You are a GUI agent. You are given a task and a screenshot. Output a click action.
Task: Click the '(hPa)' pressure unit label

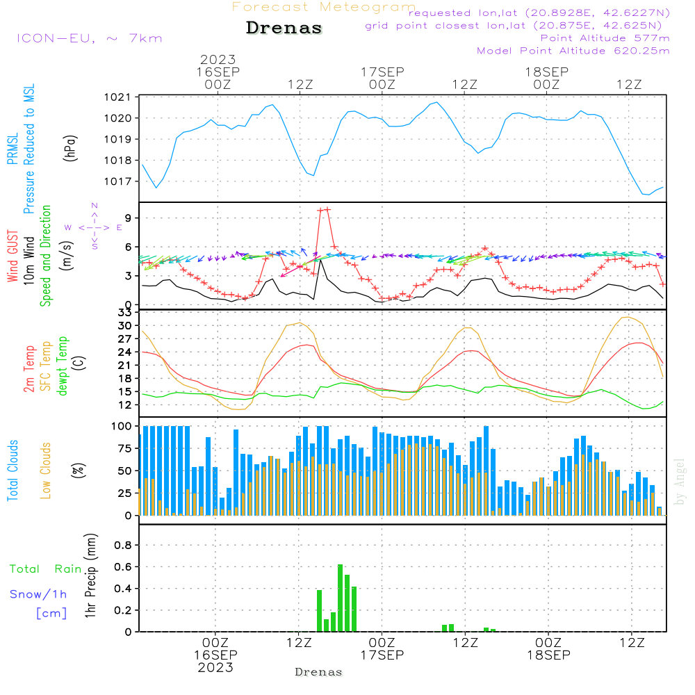coord(70,148)
